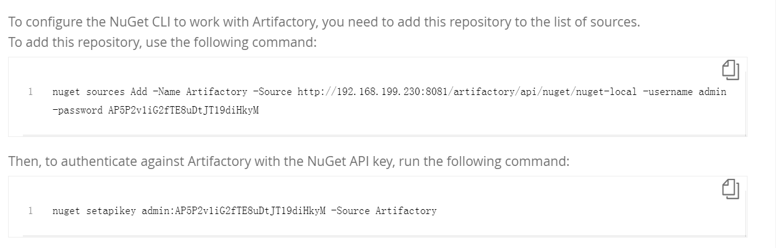Click the 'To configure the NuGet CLI' sentence
Screen dimensions: 776x248
coord(324,22)
